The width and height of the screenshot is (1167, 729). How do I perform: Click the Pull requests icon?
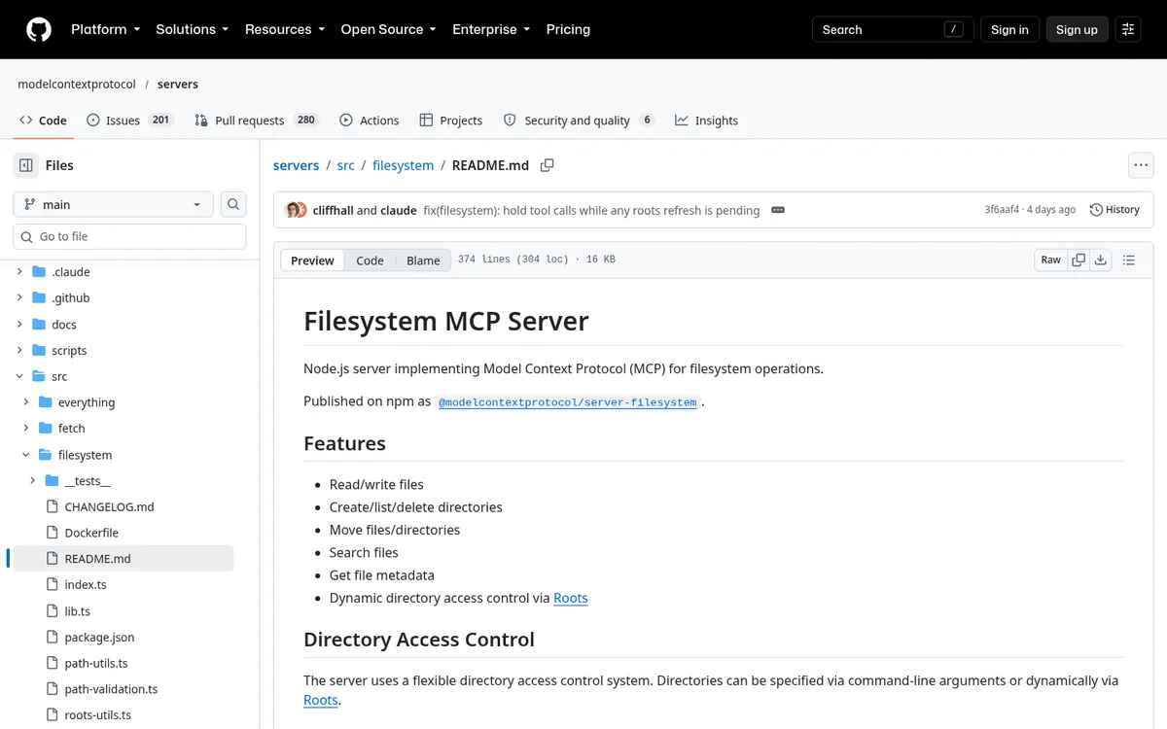(x=200, y=121)
